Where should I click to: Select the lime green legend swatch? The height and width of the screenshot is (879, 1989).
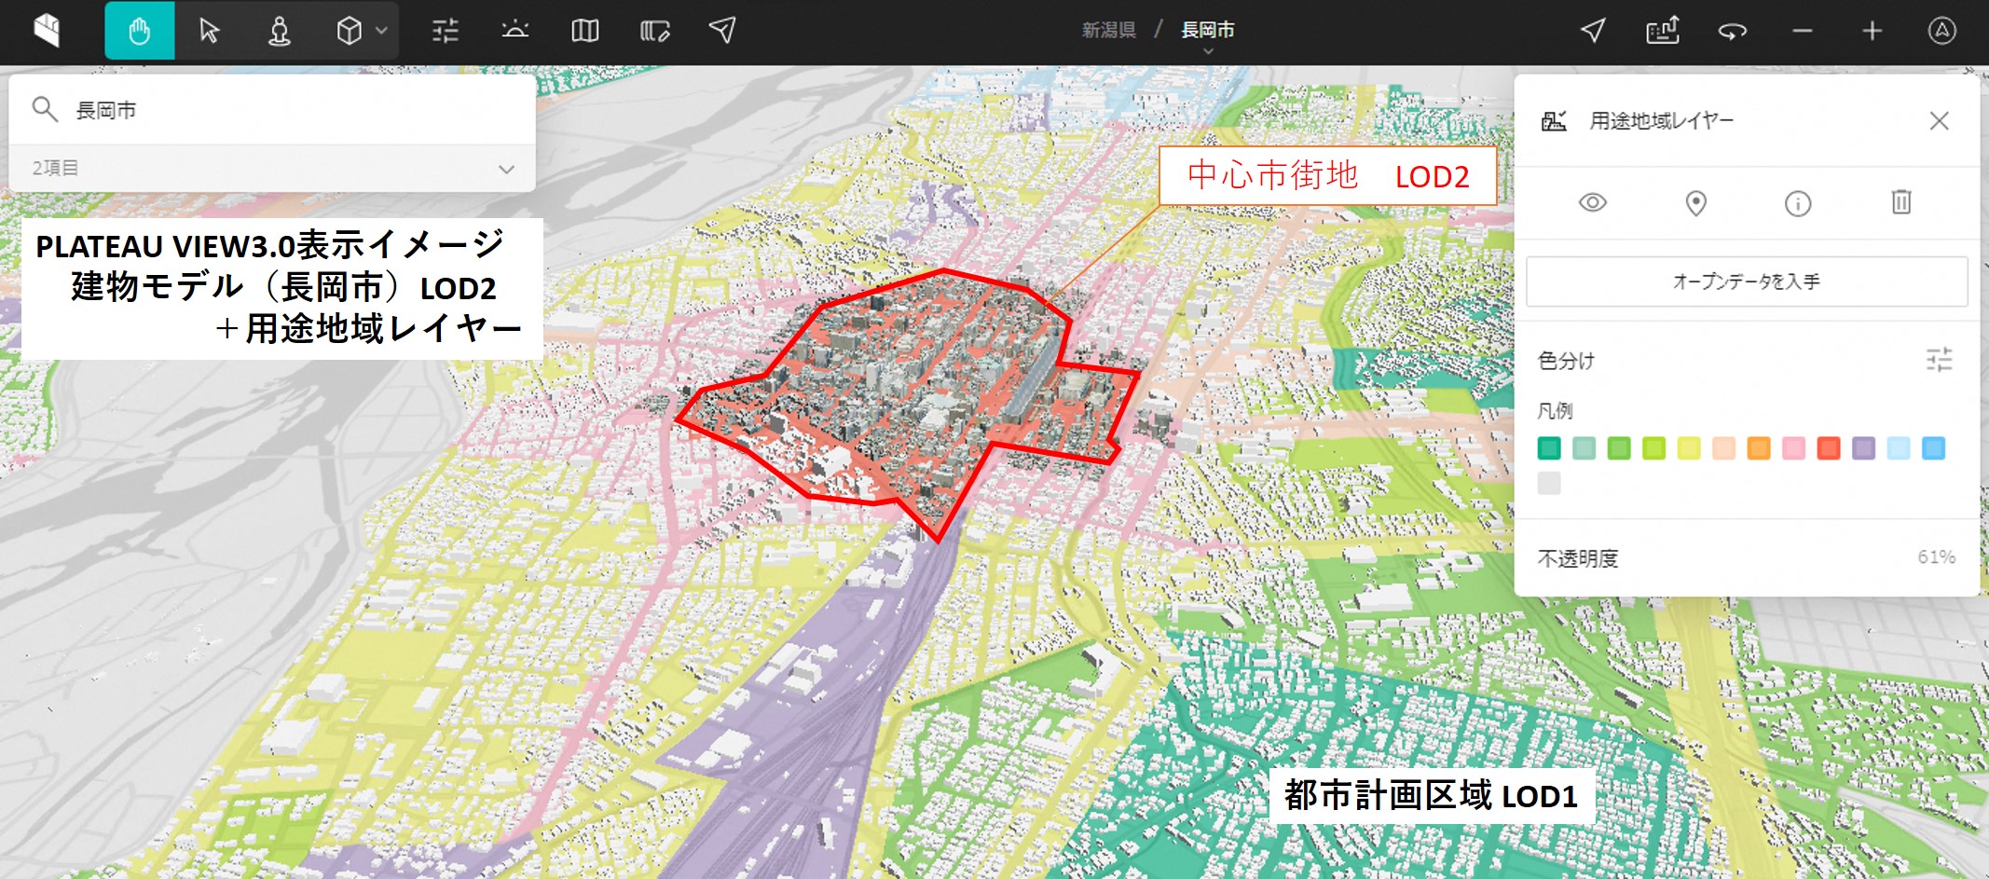(x=1653, y=448)
